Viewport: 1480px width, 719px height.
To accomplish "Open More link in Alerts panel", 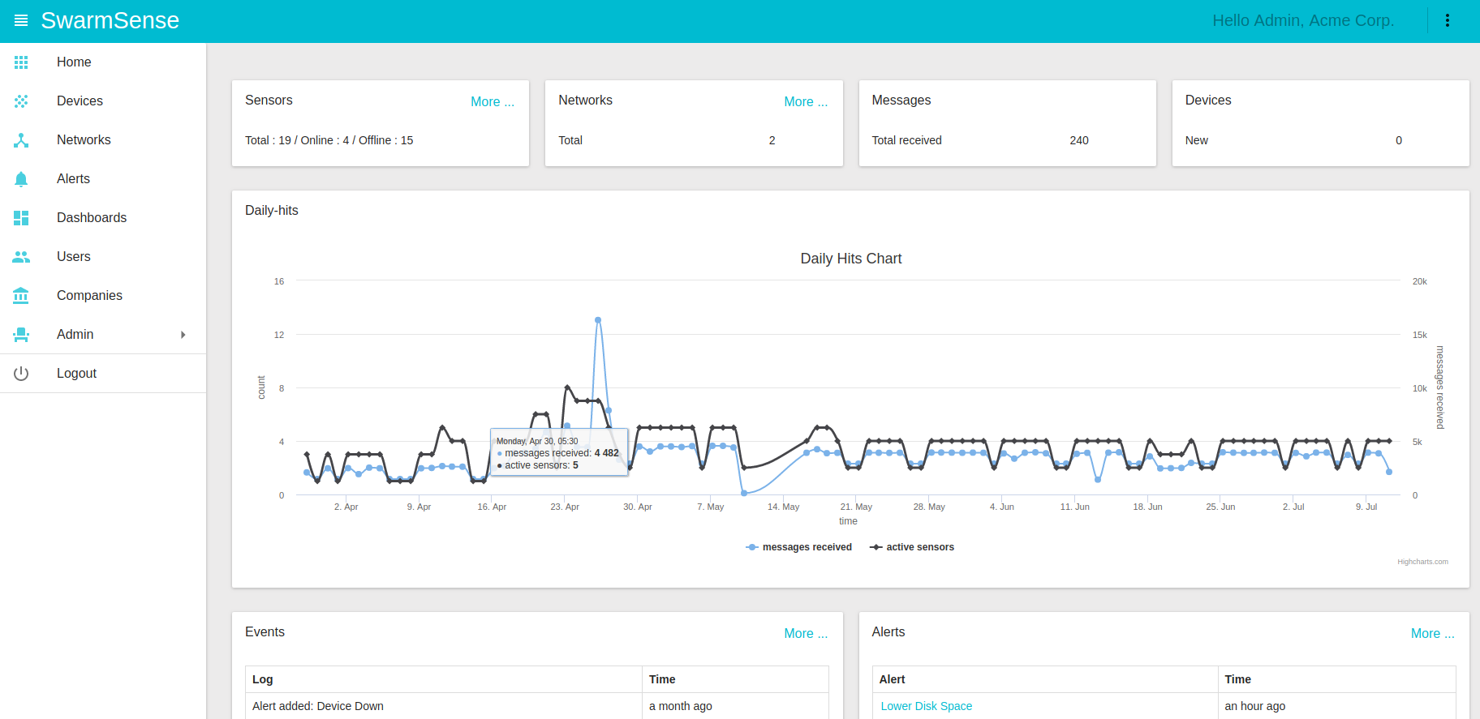I will coord(1433,634).
